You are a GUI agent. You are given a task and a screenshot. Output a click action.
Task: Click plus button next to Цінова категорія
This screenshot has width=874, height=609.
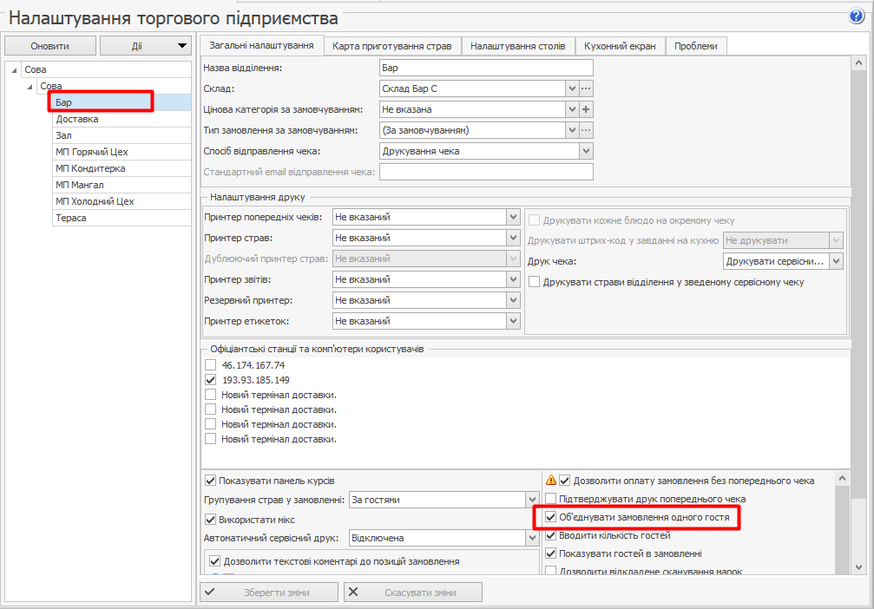pos(586,109)
